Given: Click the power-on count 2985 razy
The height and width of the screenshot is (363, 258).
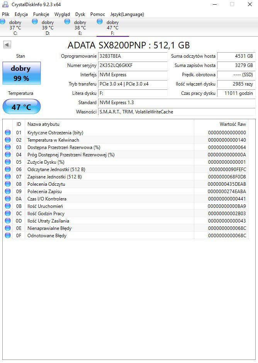Looking at the screenshot, I should coord(236,84).
